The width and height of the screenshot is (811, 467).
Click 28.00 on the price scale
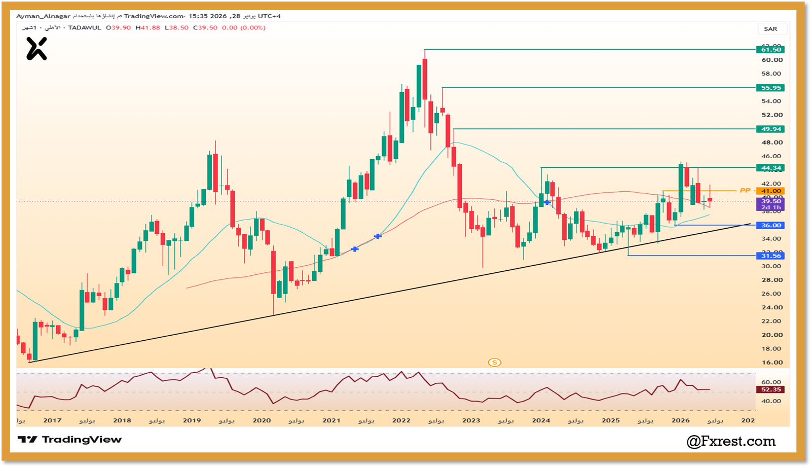coord(772,280)
